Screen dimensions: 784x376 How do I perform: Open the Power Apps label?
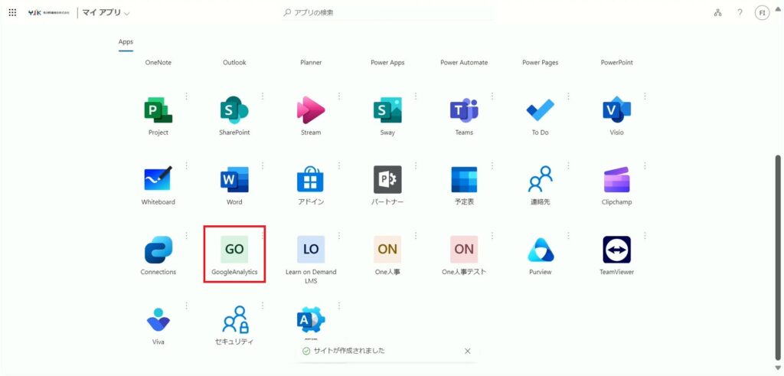coord(387,63)
